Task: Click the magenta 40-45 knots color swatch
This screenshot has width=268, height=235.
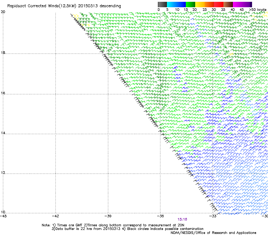Action: [238, 4]
